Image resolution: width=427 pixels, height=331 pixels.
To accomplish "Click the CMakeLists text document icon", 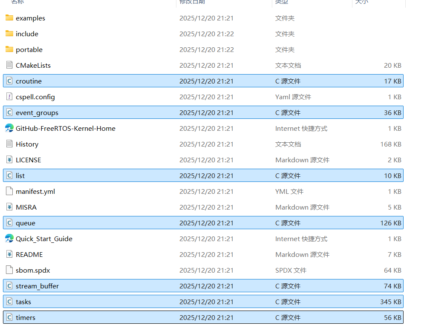I will coord(9,65).
